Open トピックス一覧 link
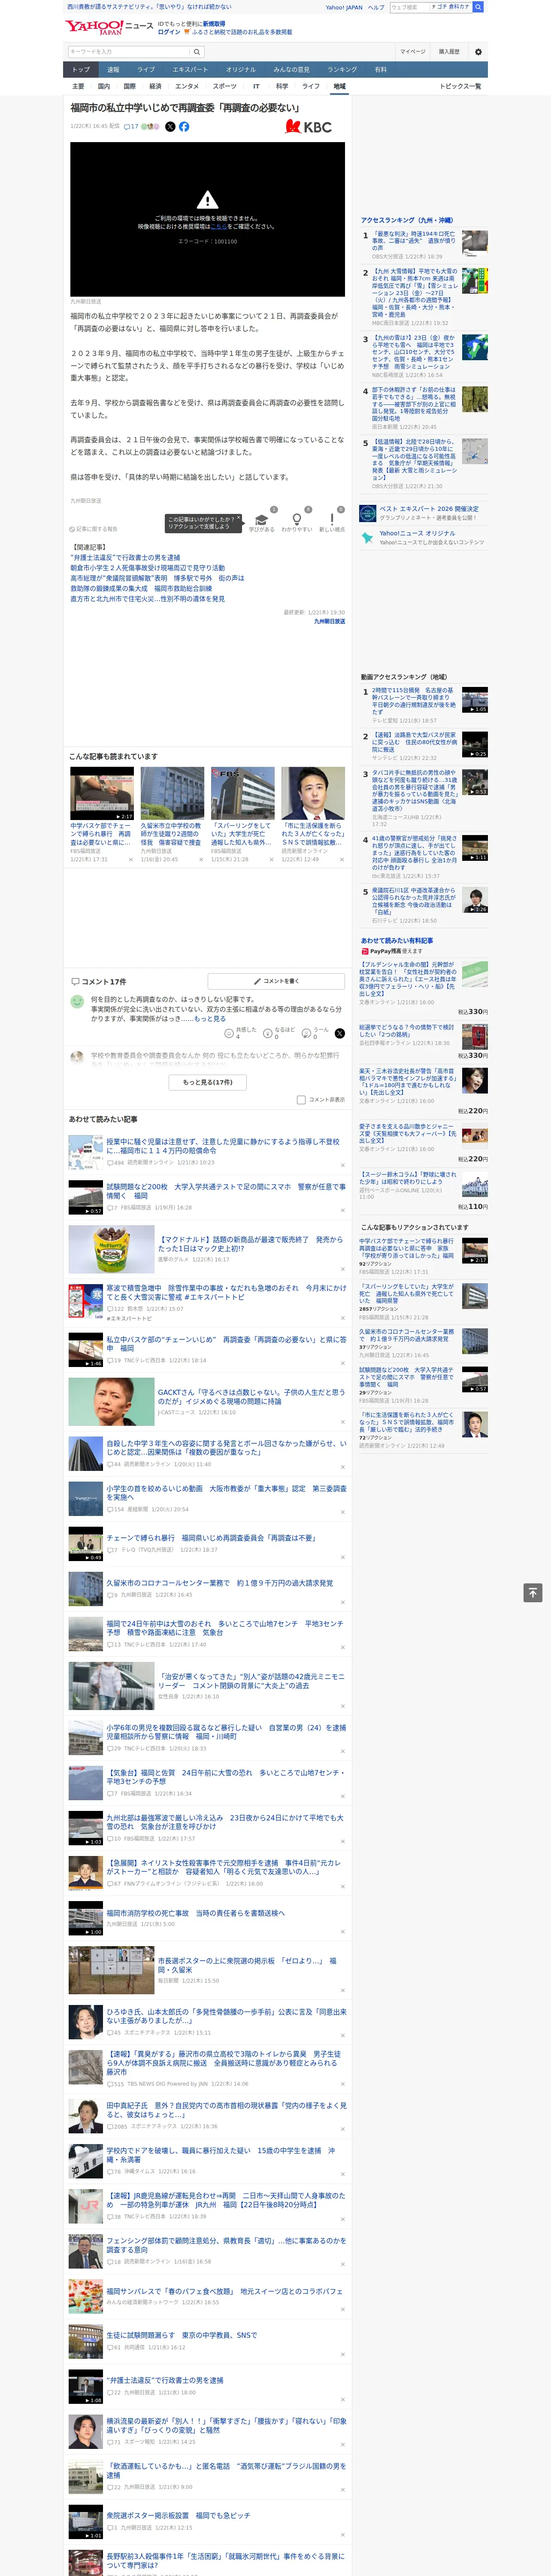This screenshot has width=551, height=2576. pos(461,86)
